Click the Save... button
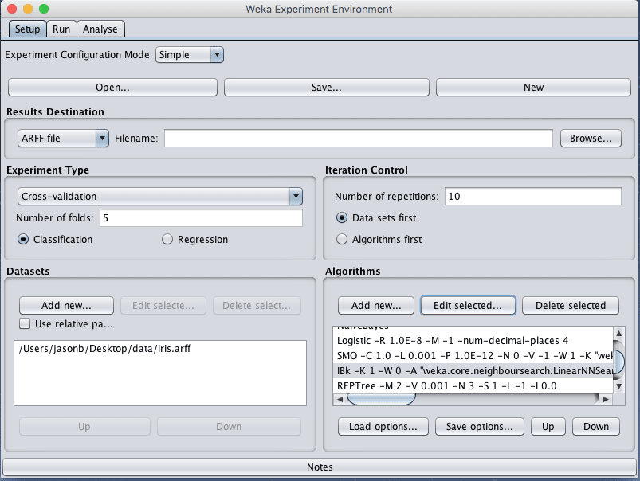The image size is (640, 481). click(327, 88)
